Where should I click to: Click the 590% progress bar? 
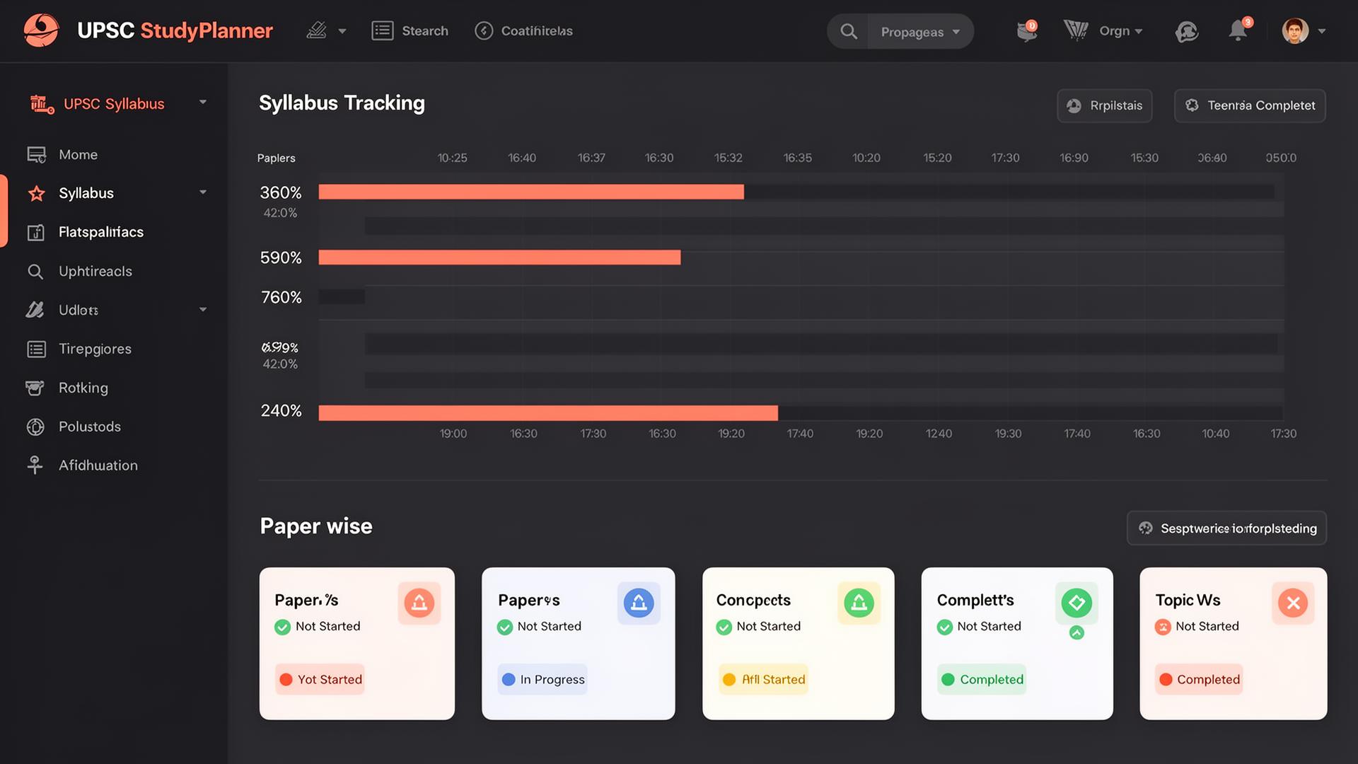click(499, 257)
